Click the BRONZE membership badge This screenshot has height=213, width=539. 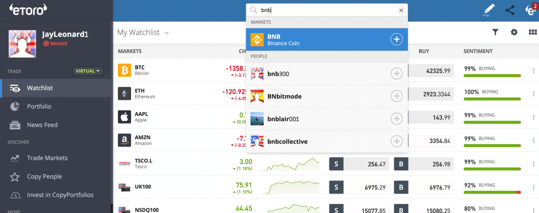55,44
